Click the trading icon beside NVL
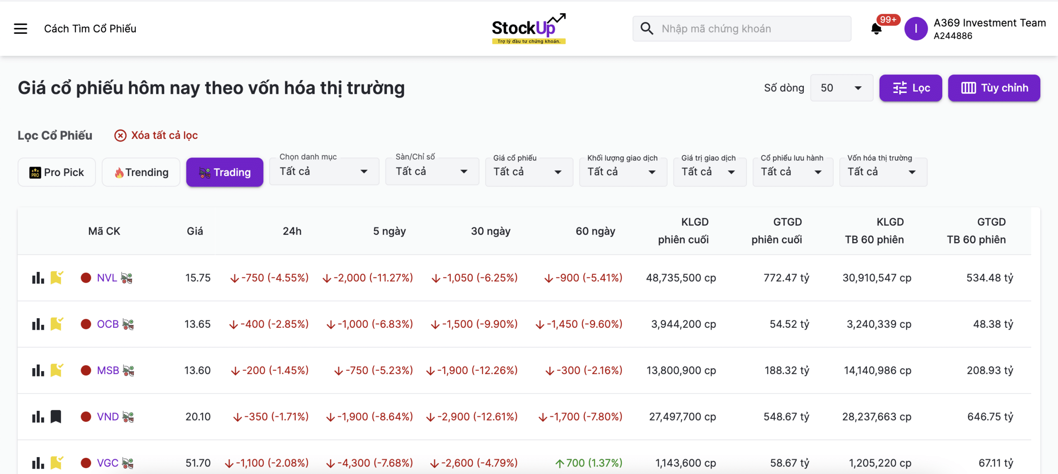This screenshot has height=474, width=1058. coord(127,278)
